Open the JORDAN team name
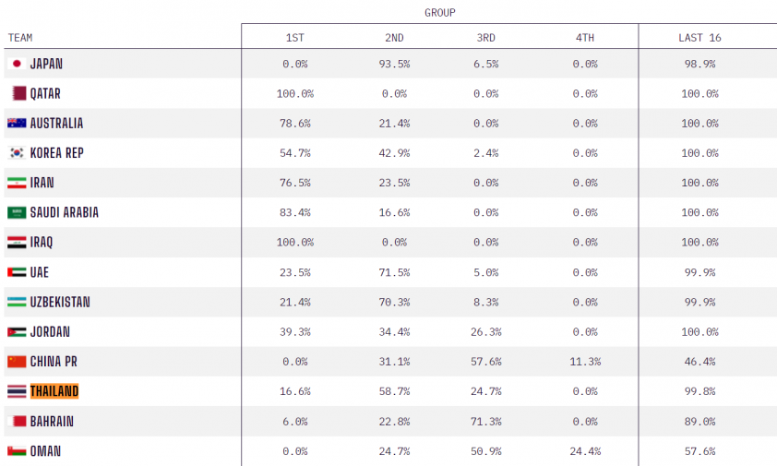Image resolution: width=777 pixels, height=466 pixels. (50, 331)
